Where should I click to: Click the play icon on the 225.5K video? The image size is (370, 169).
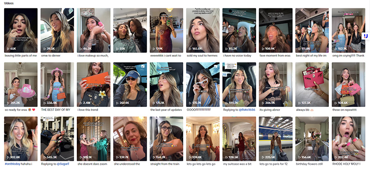click(263, 157)
